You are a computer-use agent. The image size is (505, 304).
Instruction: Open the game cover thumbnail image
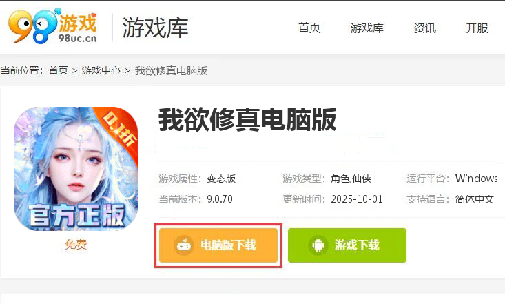point(76,169)
